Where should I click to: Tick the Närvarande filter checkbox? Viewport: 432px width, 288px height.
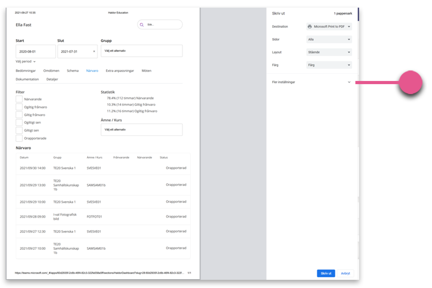(19, 99)
